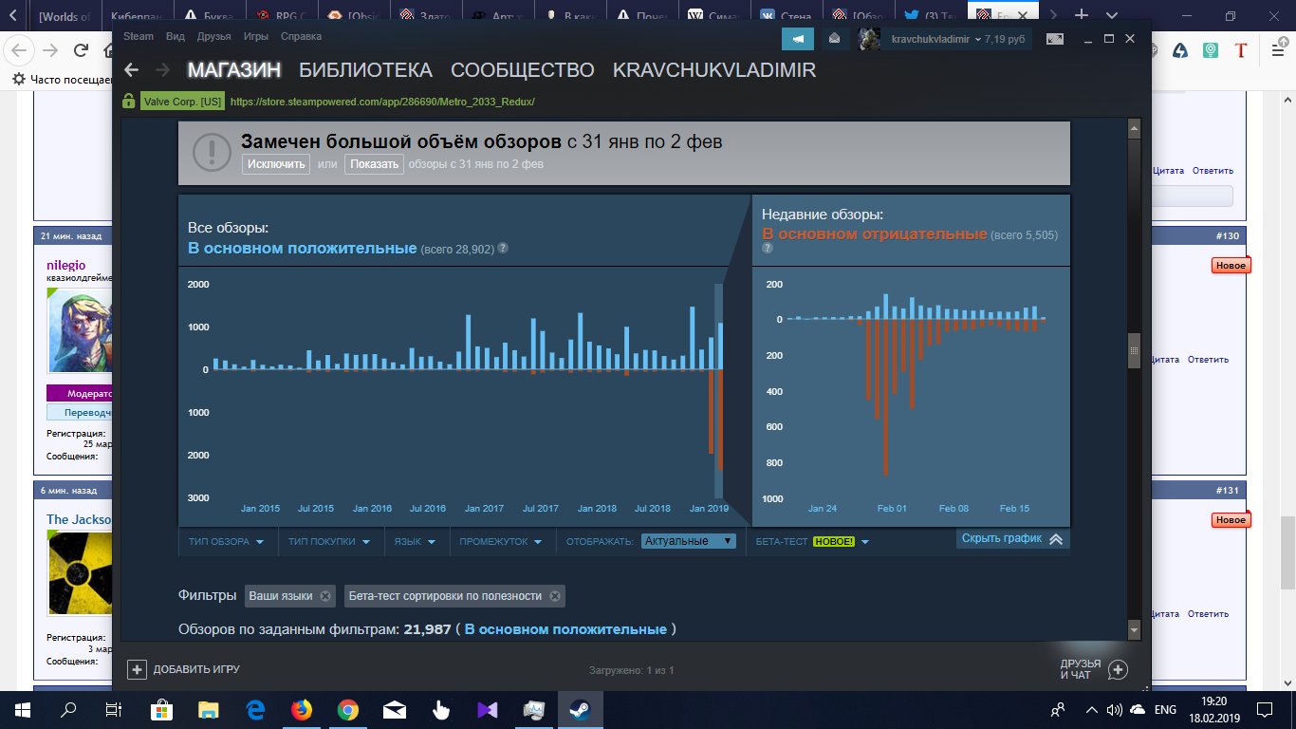Remove the 'Ваши языки' filter
The width and height of the screenshot is (1296, 729).
point(325,596)
